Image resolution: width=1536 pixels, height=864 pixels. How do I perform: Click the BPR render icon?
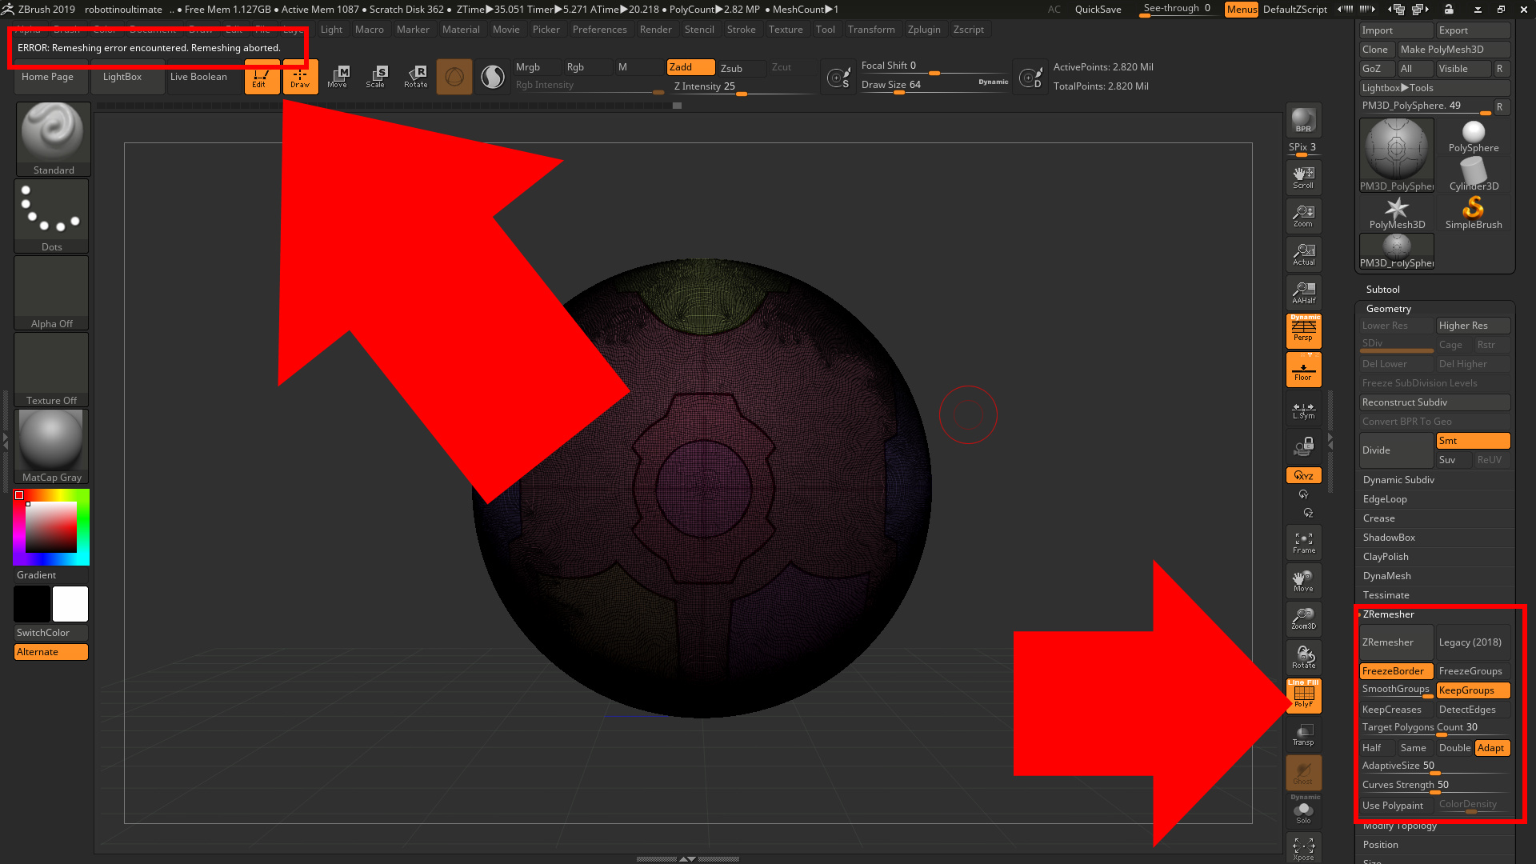tap(1303, 122)
